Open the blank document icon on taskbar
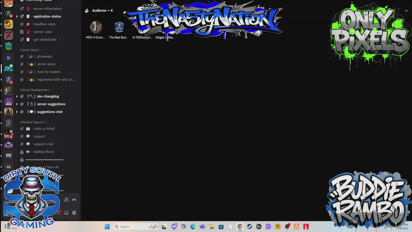Viewport: 412px width, 232px height. pyautogui.click(x=230, y=227)
